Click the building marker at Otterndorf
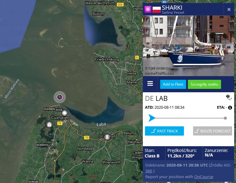Viewport: 236px width, 183px height. [x=107, y=137]
